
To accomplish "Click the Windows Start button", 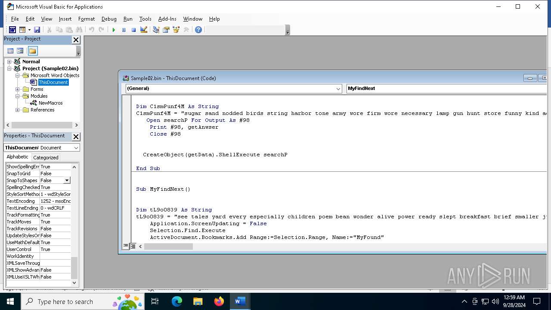I will point(10,301).
